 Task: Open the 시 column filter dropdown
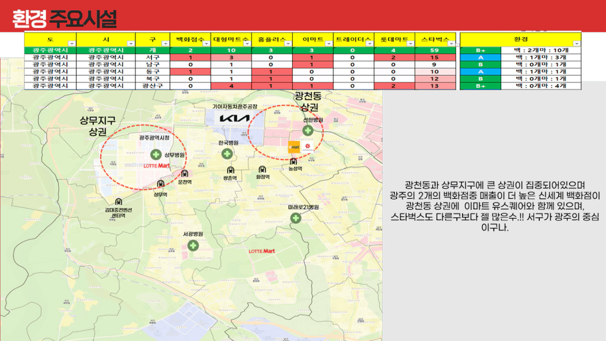click(131, 44)
